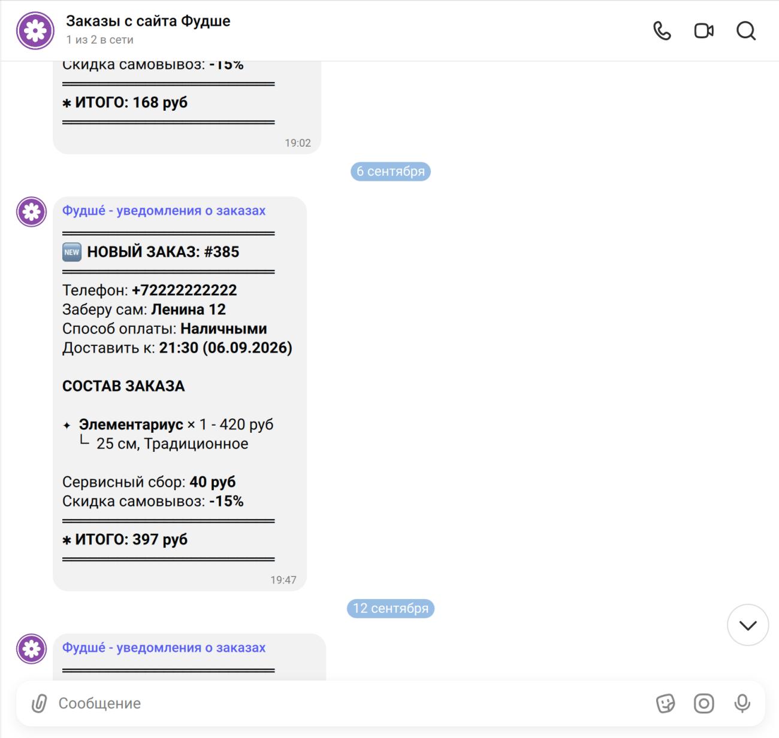The width and height of the screenshot is (779, 738).
Task: Select phone number +72222222222
Action: [184, 290]
